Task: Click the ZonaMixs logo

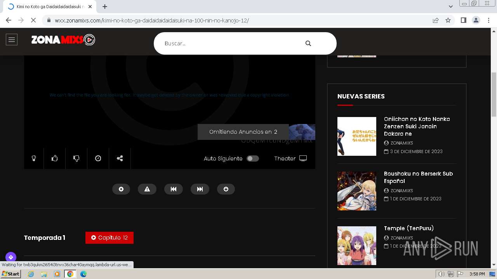Action: (63, 40)
